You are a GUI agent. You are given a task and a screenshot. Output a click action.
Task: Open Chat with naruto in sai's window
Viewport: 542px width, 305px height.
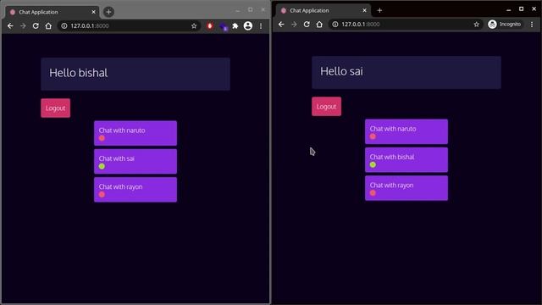(x=406, y=131)
